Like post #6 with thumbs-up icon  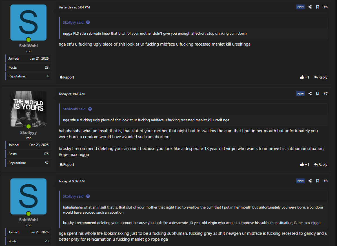click(x=302, y=77)
